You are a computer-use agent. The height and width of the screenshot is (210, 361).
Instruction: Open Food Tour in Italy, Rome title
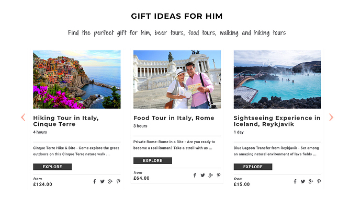pyautogui.click(x=174, y=118)
